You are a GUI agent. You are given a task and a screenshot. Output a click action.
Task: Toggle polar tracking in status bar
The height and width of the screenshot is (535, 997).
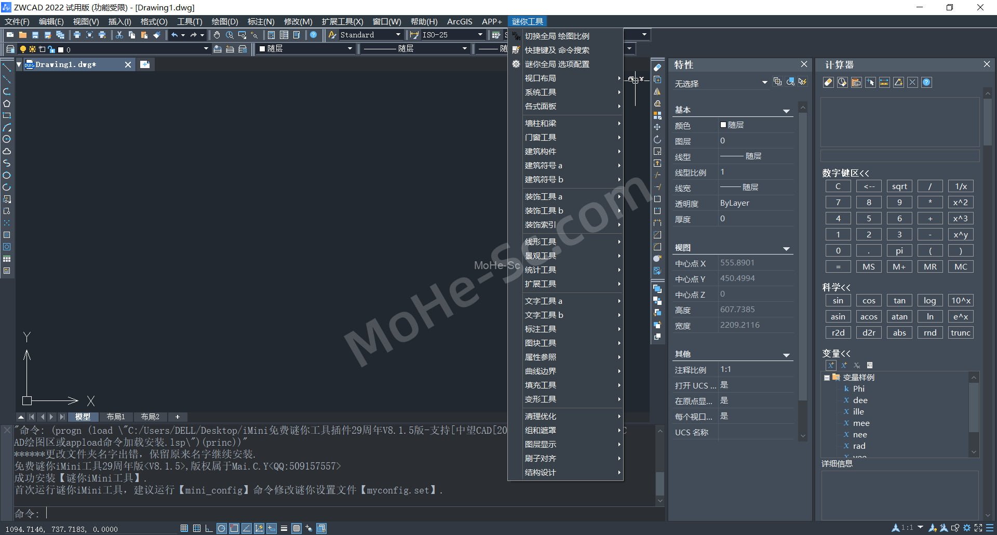tap(222, 528)
